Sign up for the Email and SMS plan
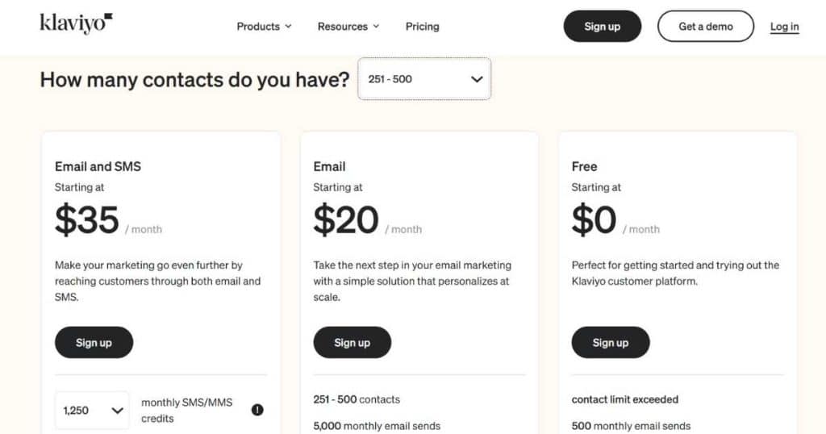This screenshot has width=826, height=434. coord(94,342)
